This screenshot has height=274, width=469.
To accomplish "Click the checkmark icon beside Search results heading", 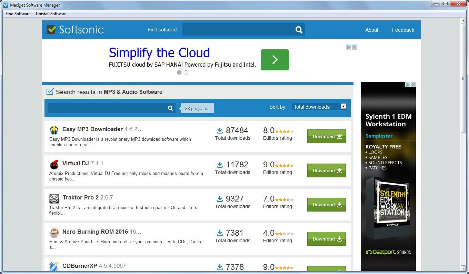I will (50, 91).
